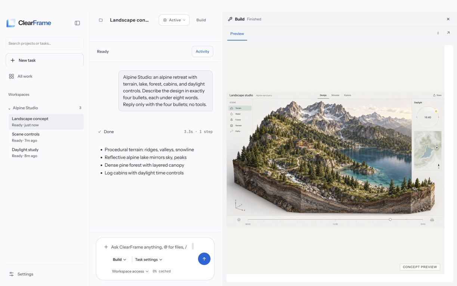Select the Forest tree icon in scene list
This screenshot has width=457, height=286.
232,120
